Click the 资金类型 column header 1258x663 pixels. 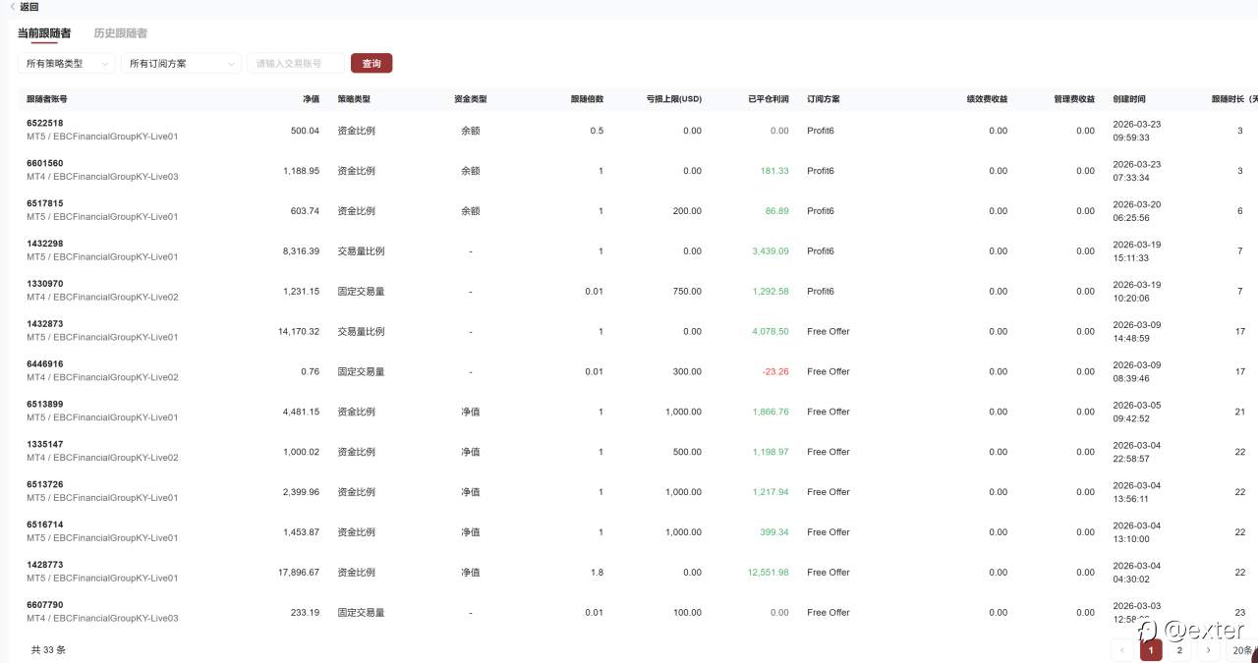pyautogui.click(x=471, y=99)
